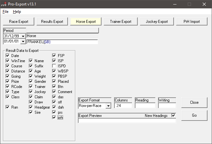212x144 pixels.
Task: Uncheck the WinTime checkbox
Action: (x=7, y=61)
